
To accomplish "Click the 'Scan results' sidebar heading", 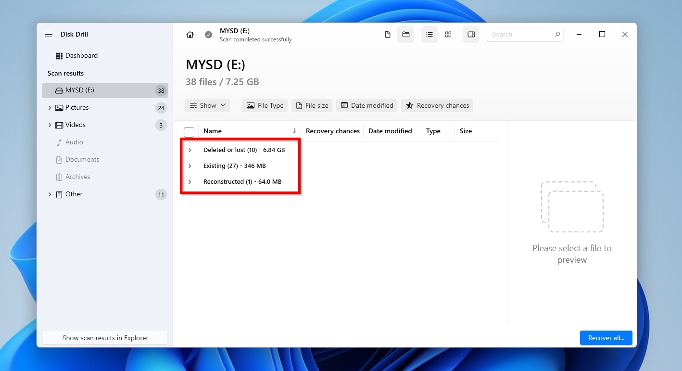I will pyautogui.click(x=65, y=73).
